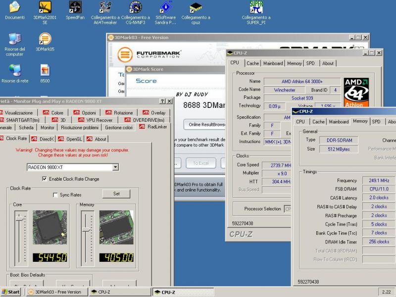396x297 pixels.
Task: Switch to SMARTGART(tm) tab
Action: (x=22, y=120)
